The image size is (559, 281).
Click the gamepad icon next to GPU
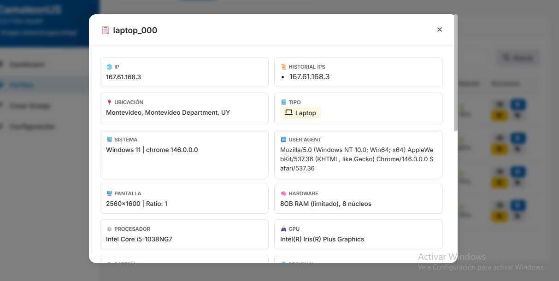tap(283, 229)
